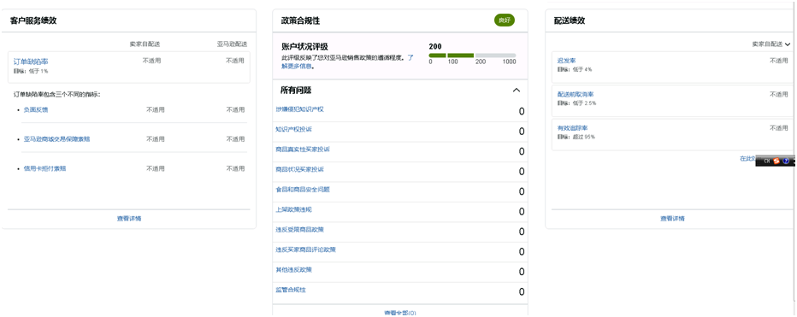Click the 查看全部(0) link below the issues list
Screen dimensions: 797x317
pos(400,313)
